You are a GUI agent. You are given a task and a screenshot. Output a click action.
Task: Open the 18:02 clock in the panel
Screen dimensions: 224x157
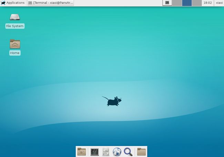pos(207,3)
